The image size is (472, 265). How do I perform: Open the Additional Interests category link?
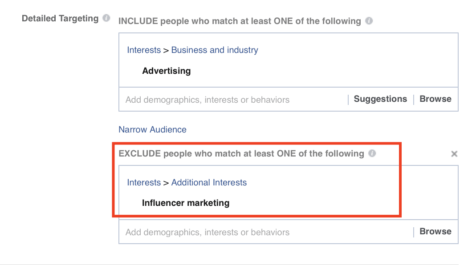pyautogui.click(x=208, y=183)
